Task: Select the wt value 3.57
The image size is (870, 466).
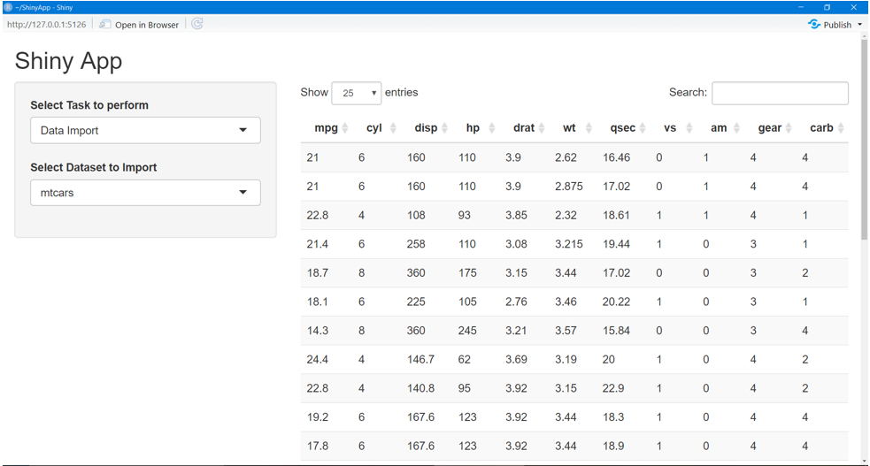Action: pos(566,331)
